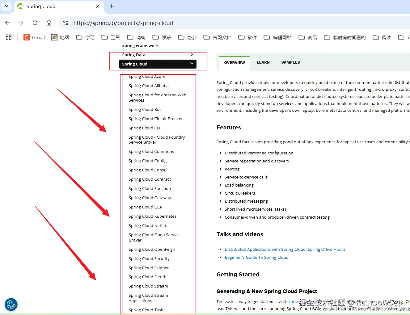Open the Gmail bookmark
This screenshot has height=315, width=410.
[34, 37]
